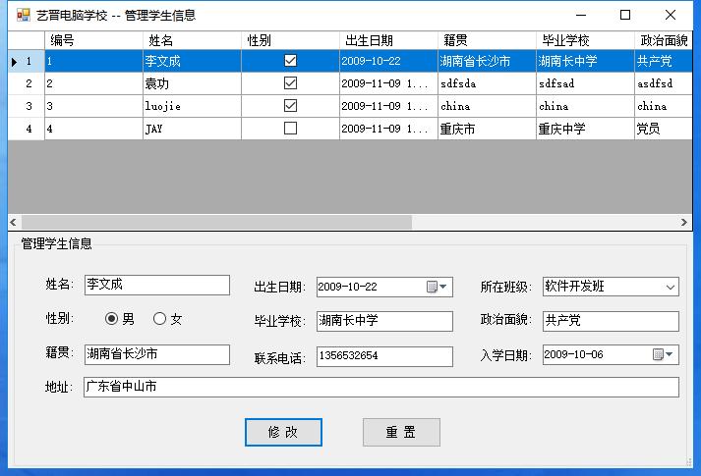Select the name cell 李文成 in grid
The width and height of the screenshot is (701, 476).
tap(193, 61)
